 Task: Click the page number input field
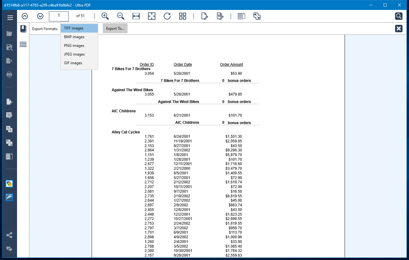coord(59,16)
